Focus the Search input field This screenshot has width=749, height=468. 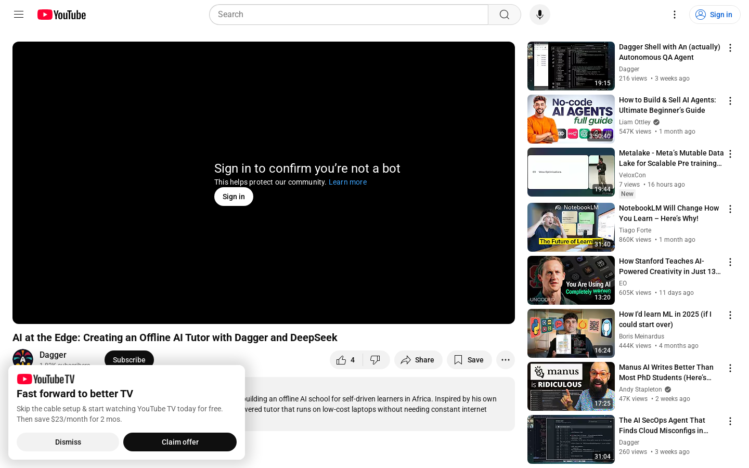348,15
